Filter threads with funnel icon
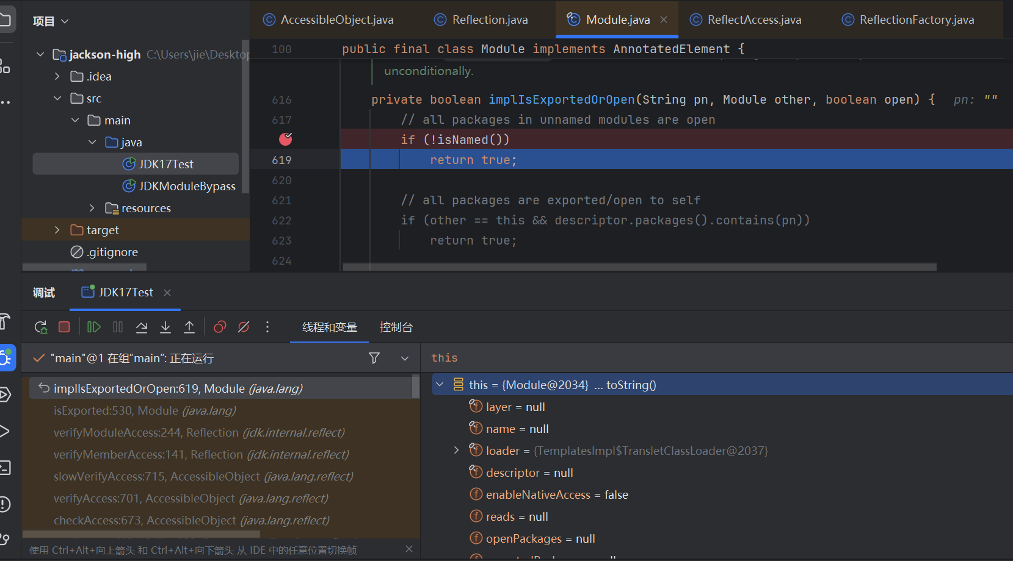Image resolution: width=1013 pixels, height=561 pixels. 374,358
